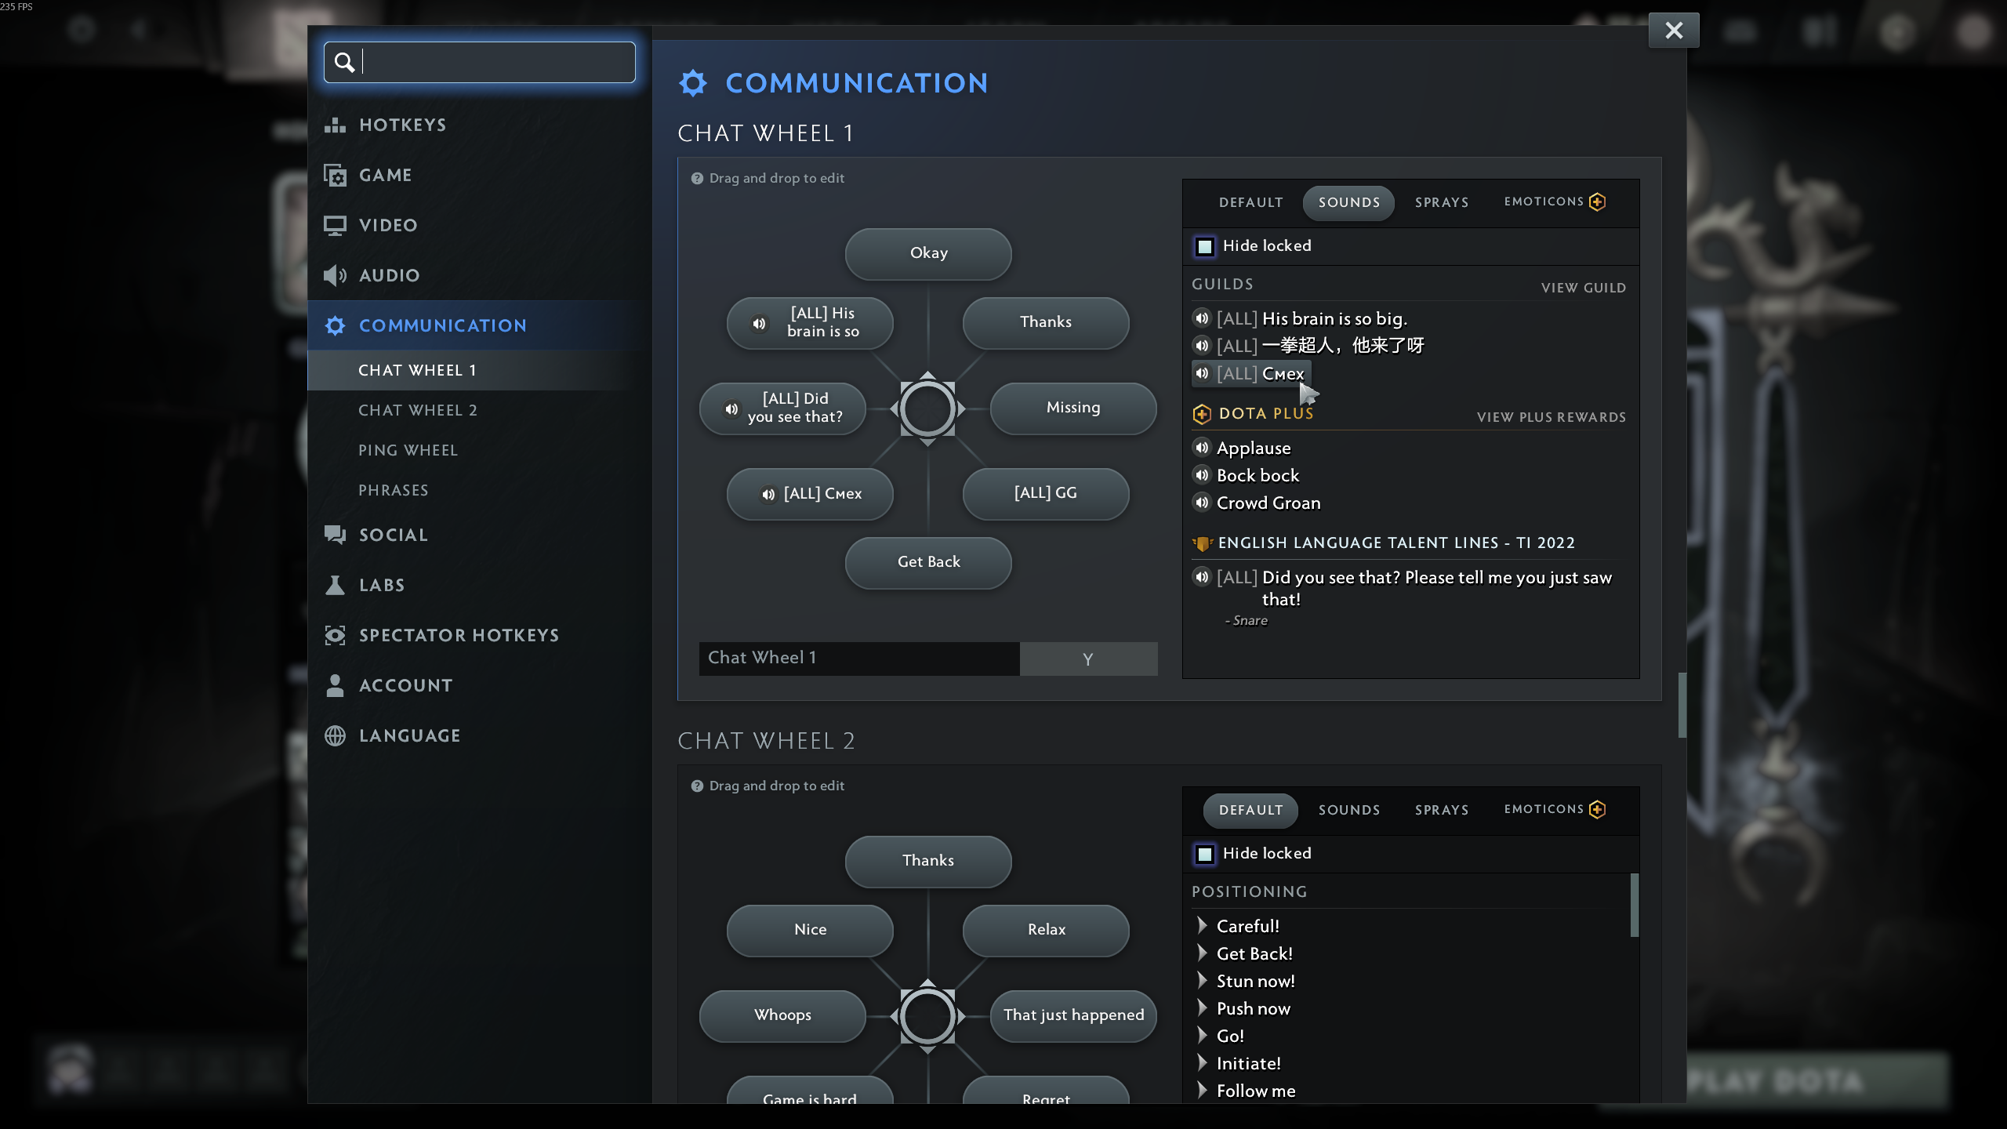Play the Crowd Groan speaker icon
Screen dimensions: 2007x1129
coord(1202,503)
